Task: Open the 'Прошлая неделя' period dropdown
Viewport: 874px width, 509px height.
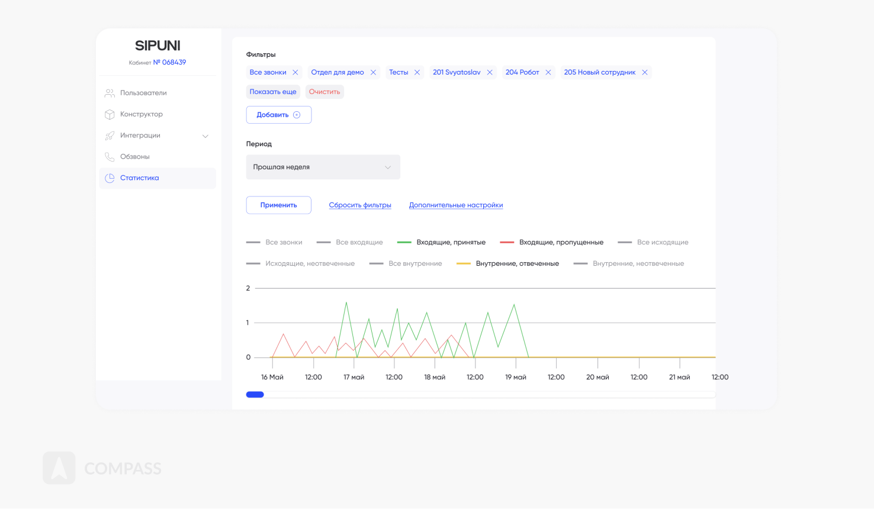Action: (323, 167)
